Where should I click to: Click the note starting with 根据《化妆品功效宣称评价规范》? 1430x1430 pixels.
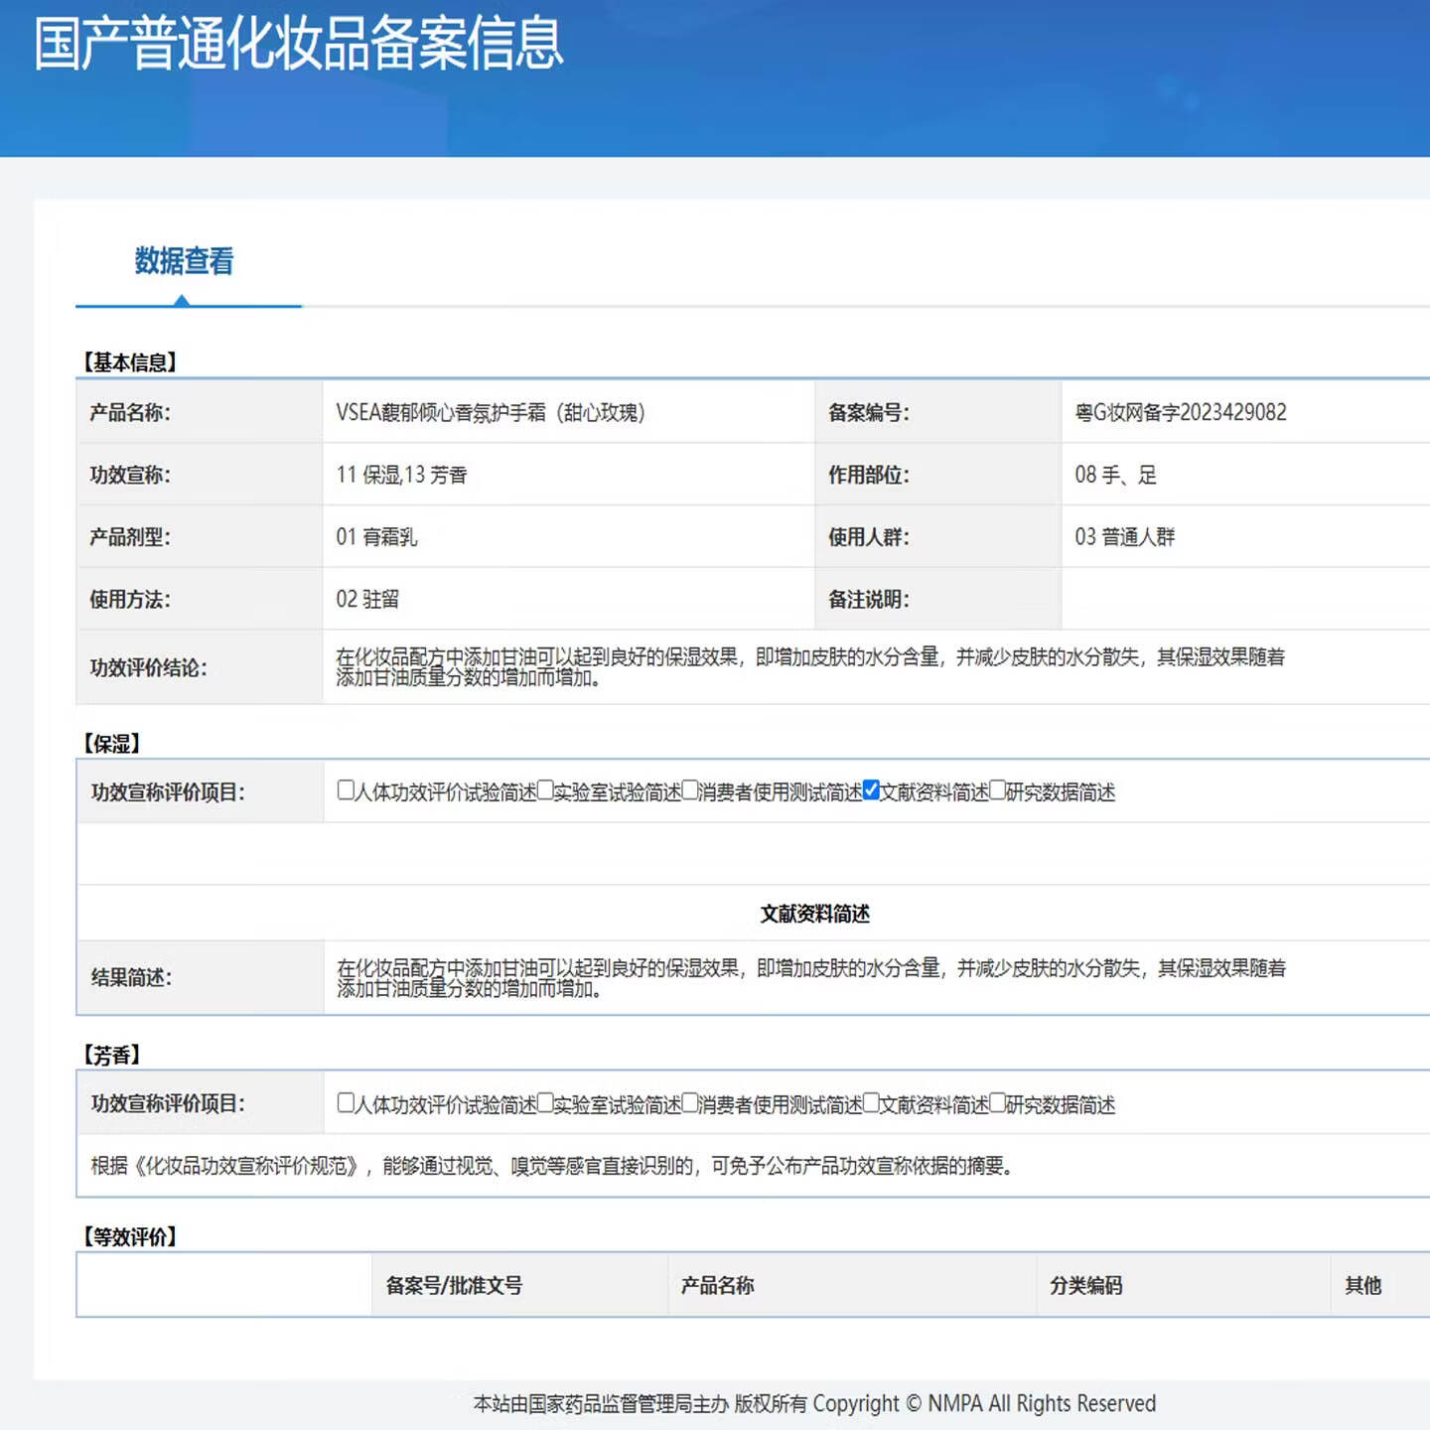click(x=552, y=1166)
